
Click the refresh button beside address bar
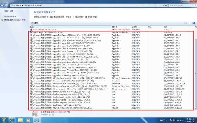166,6
